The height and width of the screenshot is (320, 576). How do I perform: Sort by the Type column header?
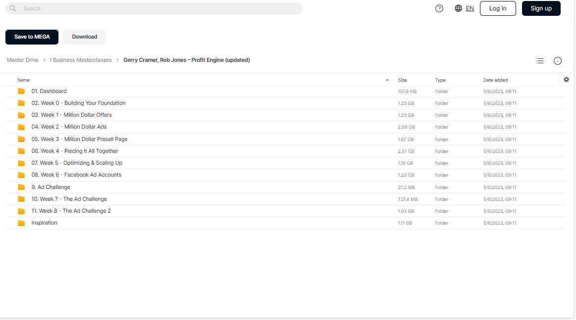tap(440, 80)
